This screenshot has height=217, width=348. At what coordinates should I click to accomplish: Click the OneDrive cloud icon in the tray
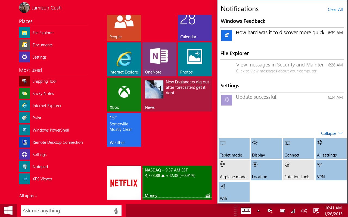click(270, 211)
